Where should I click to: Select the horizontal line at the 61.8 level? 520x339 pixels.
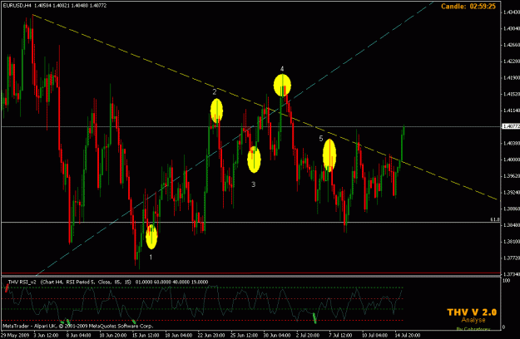pos(250,222)
